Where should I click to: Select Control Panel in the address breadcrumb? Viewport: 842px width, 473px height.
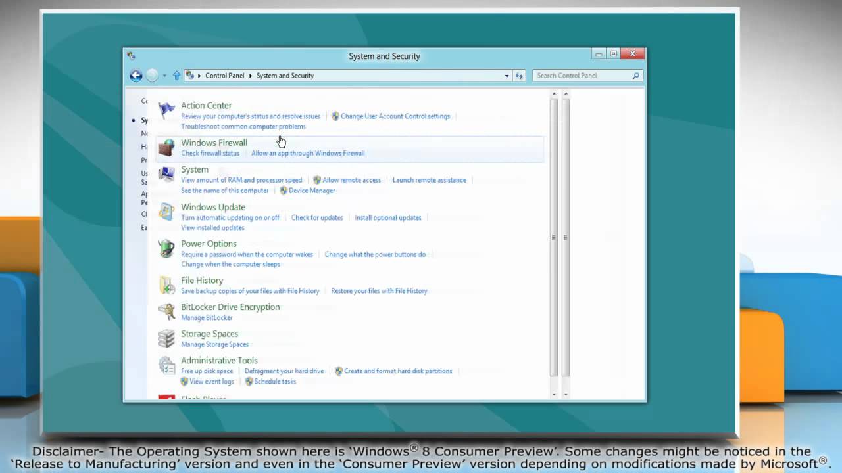click(x=224, y=76)
